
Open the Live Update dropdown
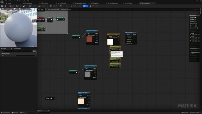[43, 6]
